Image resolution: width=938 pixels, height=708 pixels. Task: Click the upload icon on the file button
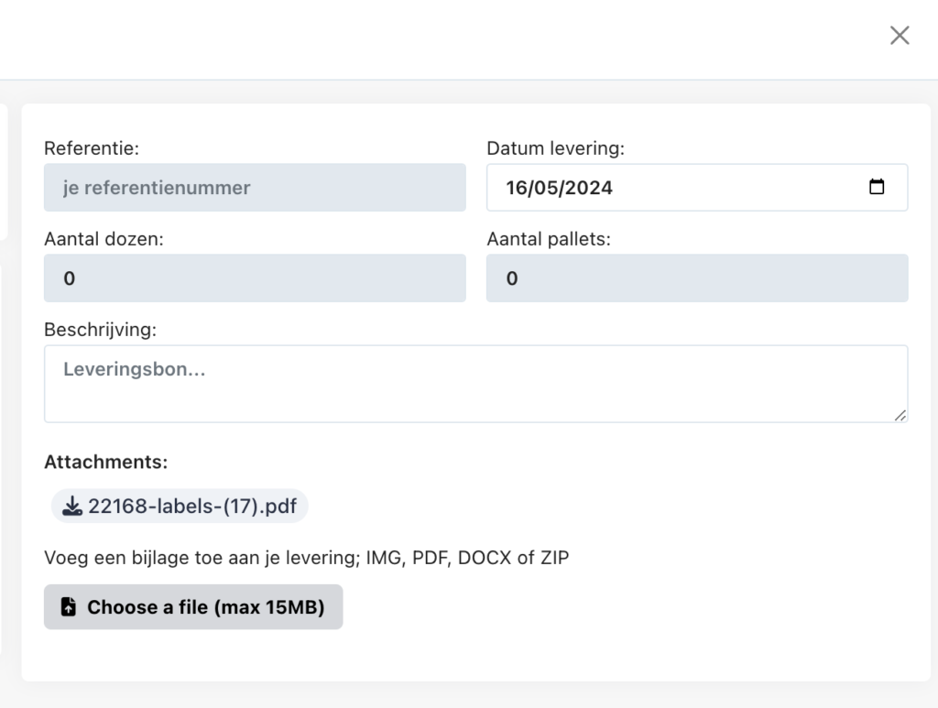pos(69,607)
